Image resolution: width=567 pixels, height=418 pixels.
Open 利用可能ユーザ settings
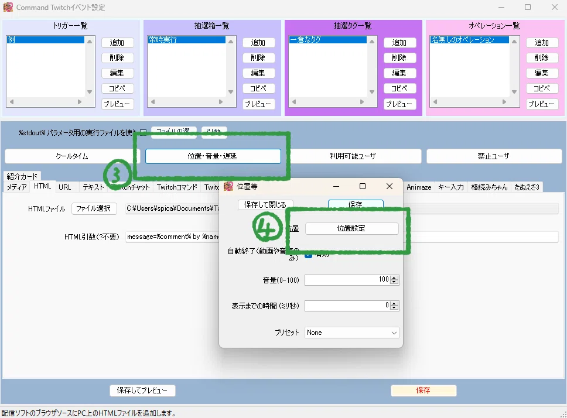[x=353, y=156]
